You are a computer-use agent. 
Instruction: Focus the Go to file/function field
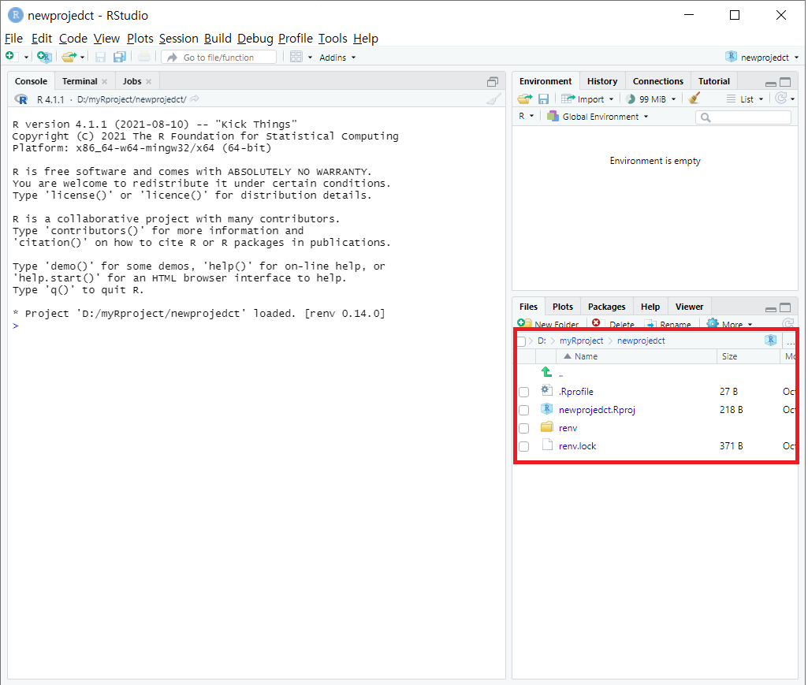(x=219, y=58)
